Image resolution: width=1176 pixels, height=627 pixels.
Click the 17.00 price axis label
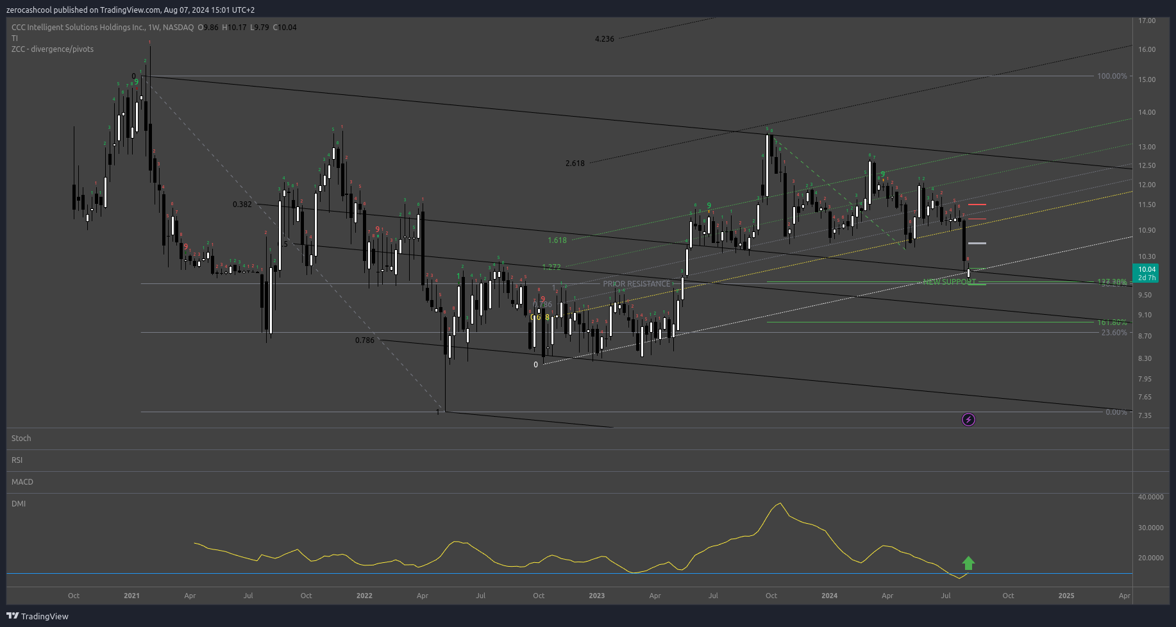[x=1147, y=21]
